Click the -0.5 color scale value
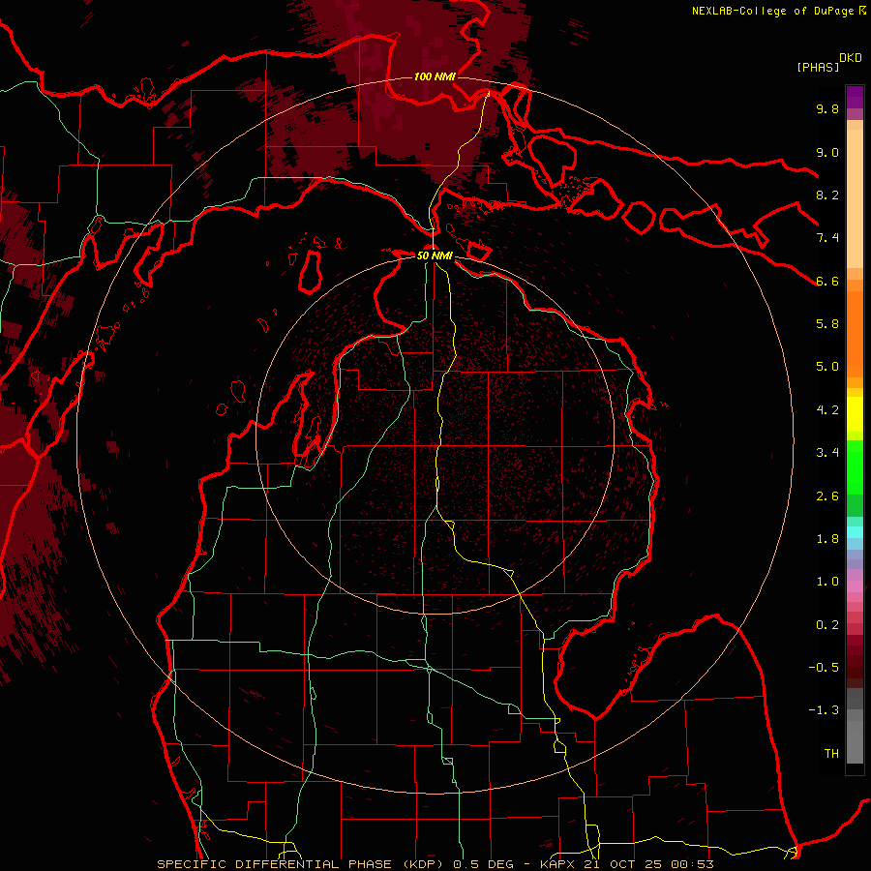Viewport: 871px width, 871px height. coord(824,668)
